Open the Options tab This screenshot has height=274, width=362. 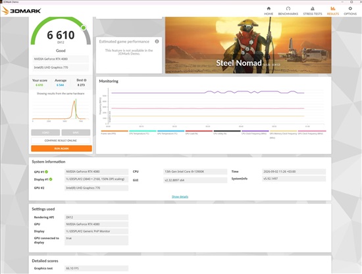[x=350, y=11]
